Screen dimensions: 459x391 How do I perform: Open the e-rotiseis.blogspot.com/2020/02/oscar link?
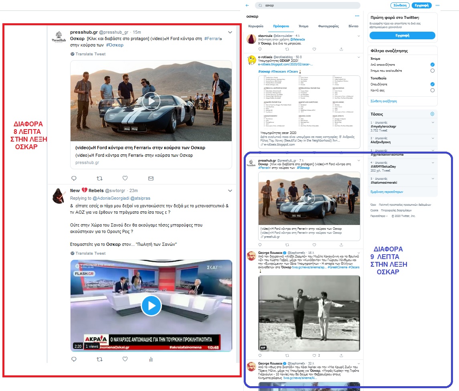click(x=285, y=64)
